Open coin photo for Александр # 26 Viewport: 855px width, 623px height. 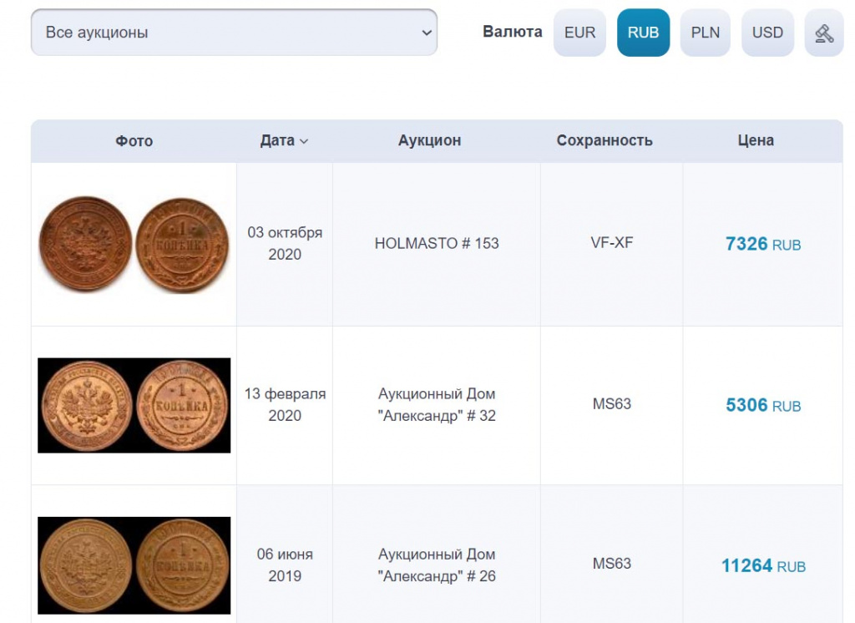[134, 565]
